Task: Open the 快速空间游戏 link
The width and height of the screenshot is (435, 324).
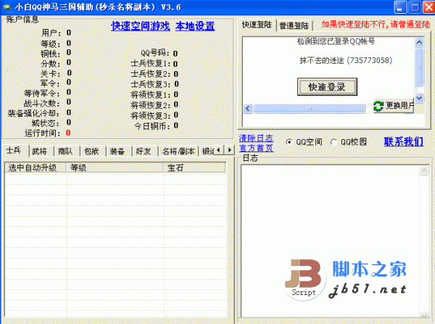Action: [141, 26]
